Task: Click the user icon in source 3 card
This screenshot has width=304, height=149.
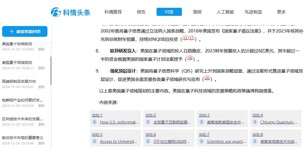Action: tap(202, 122)
